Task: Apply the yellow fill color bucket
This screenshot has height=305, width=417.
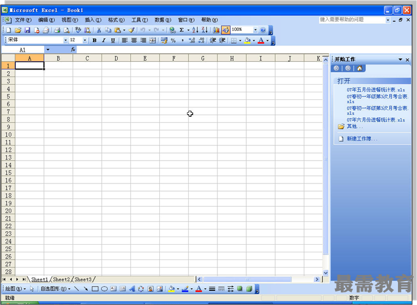Action: 247,40
